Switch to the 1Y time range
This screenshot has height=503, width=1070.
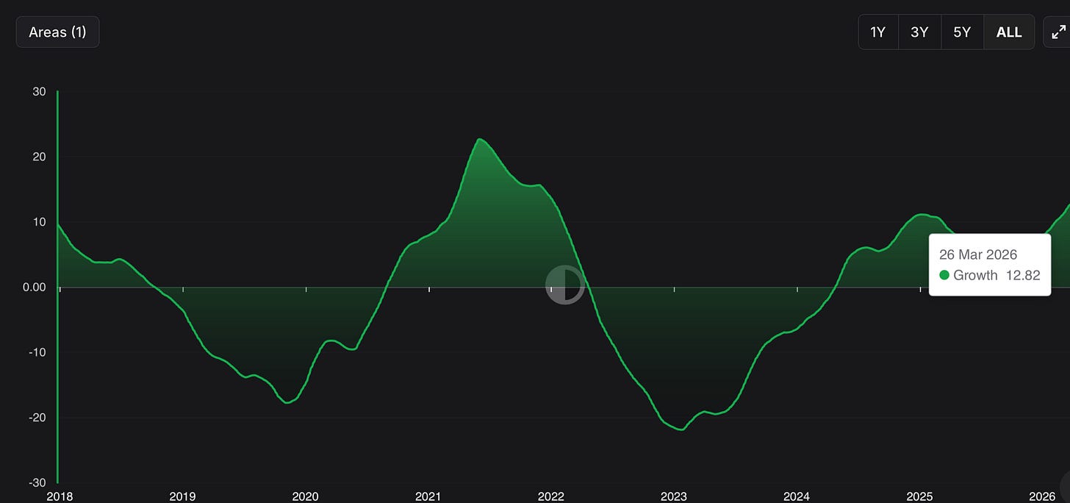(878, 32)
